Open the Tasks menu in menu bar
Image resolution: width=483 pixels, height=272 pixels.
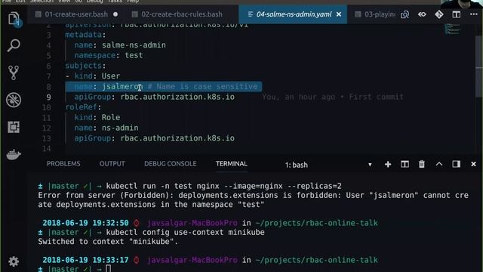[x=115, y=2]
